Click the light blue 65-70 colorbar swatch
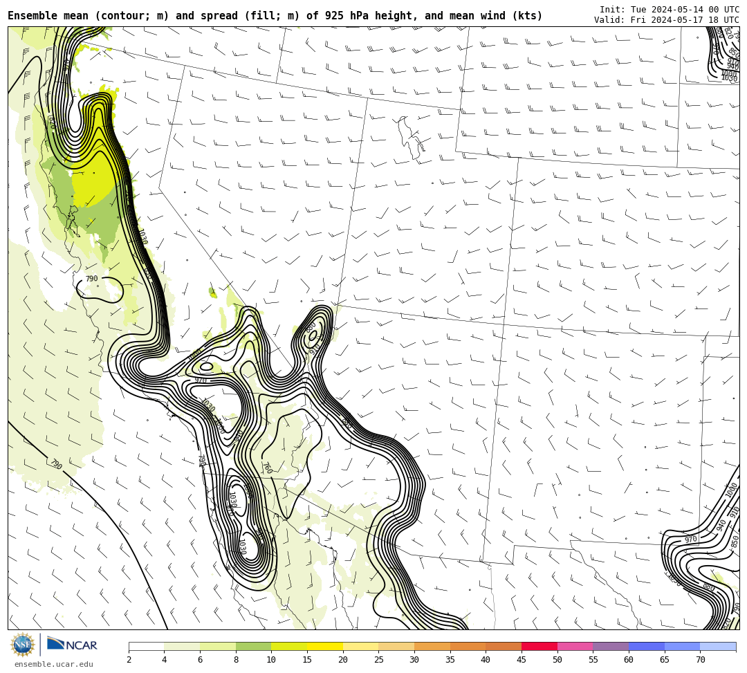The height and width of the screenshot is (673, 747). coord(682,646)
